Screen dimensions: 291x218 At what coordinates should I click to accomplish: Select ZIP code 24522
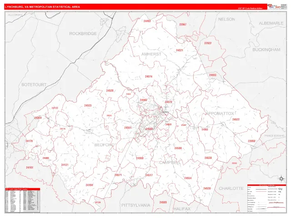(236, 119)
